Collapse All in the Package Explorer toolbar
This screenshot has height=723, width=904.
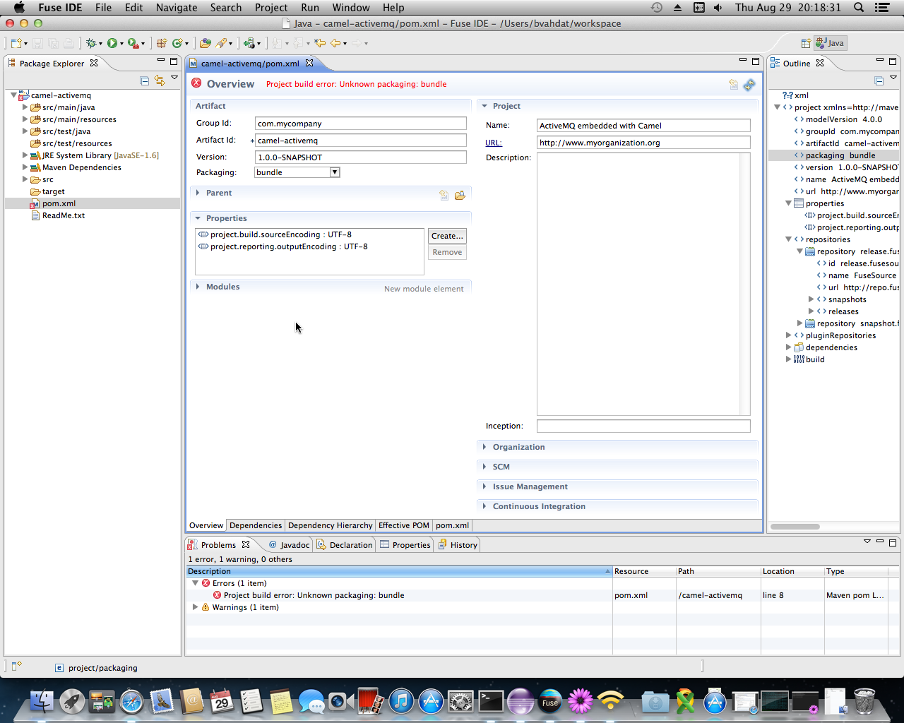(144, 80)
